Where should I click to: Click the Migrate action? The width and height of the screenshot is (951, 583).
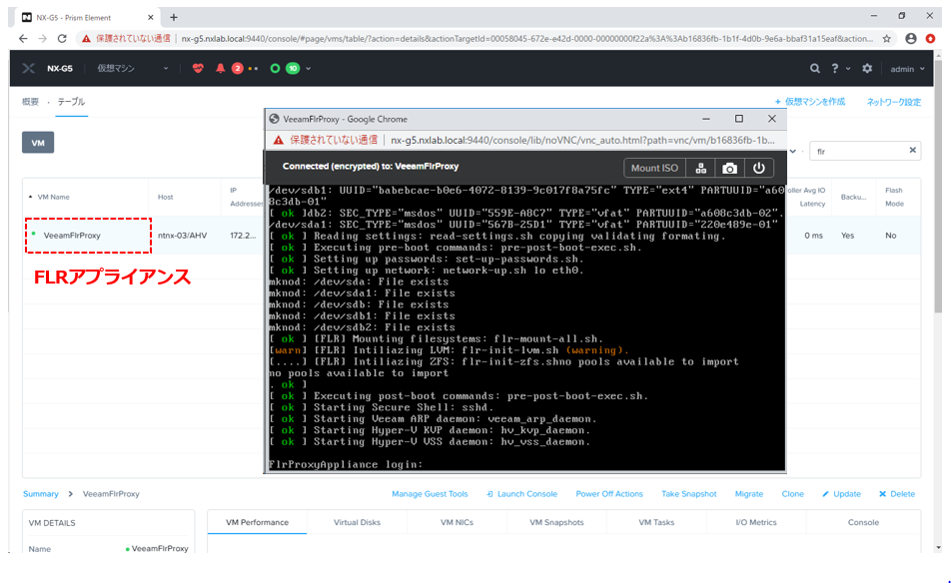click(x=749, y=494)
